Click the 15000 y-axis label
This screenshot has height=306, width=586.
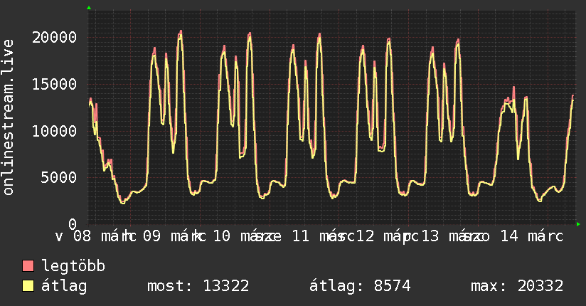pyautogui.click(x=54, y=84)
